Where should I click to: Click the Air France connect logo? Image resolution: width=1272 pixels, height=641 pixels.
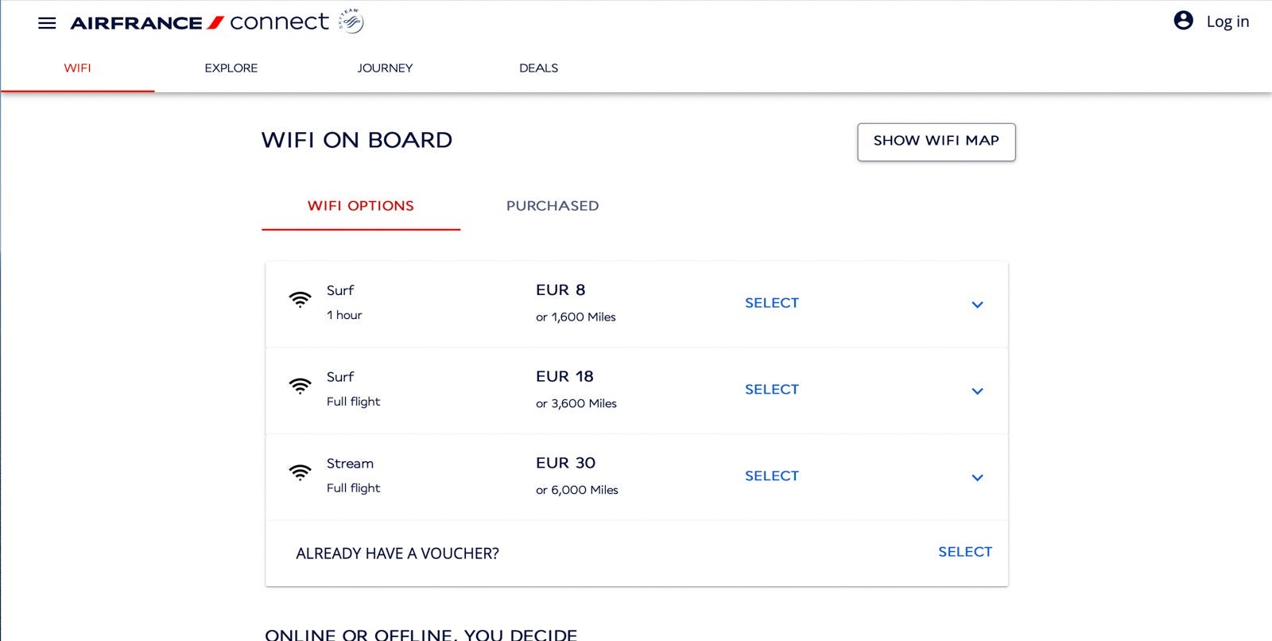tap(199, 22)
